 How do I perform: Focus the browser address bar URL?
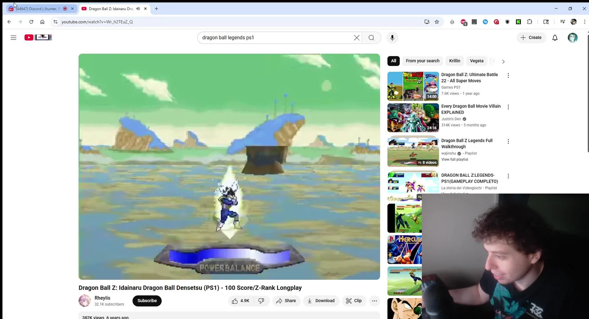(x=97, y=22)
